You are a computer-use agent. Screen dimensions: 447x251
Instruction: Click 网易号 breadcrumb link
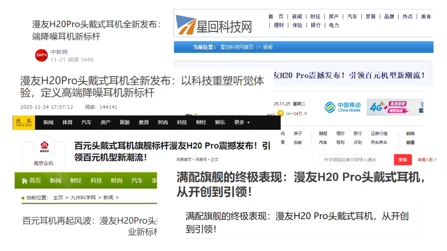pos(201,160)
